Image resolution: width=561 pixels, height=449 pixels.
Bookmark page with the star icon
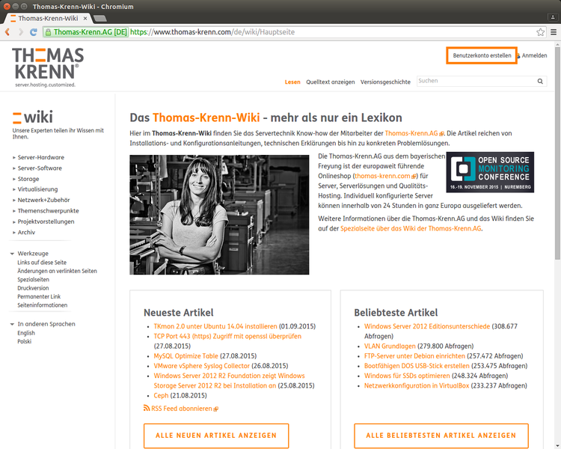540,32
